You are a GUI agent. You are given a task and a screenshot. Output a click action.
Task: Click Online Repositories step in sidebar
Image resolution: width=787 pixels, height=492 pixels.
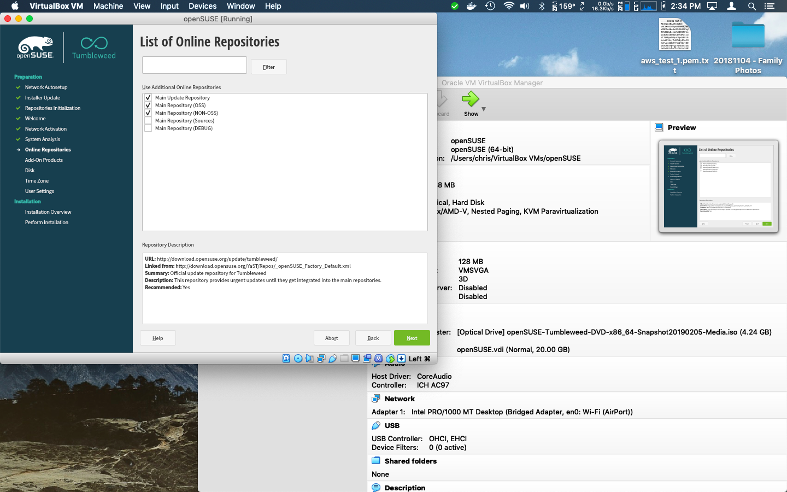point(48,150)
